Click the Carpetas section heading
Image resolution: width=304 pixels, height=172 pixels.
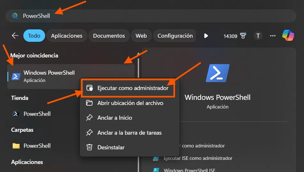pyautogui.click(x=22, y=130)
